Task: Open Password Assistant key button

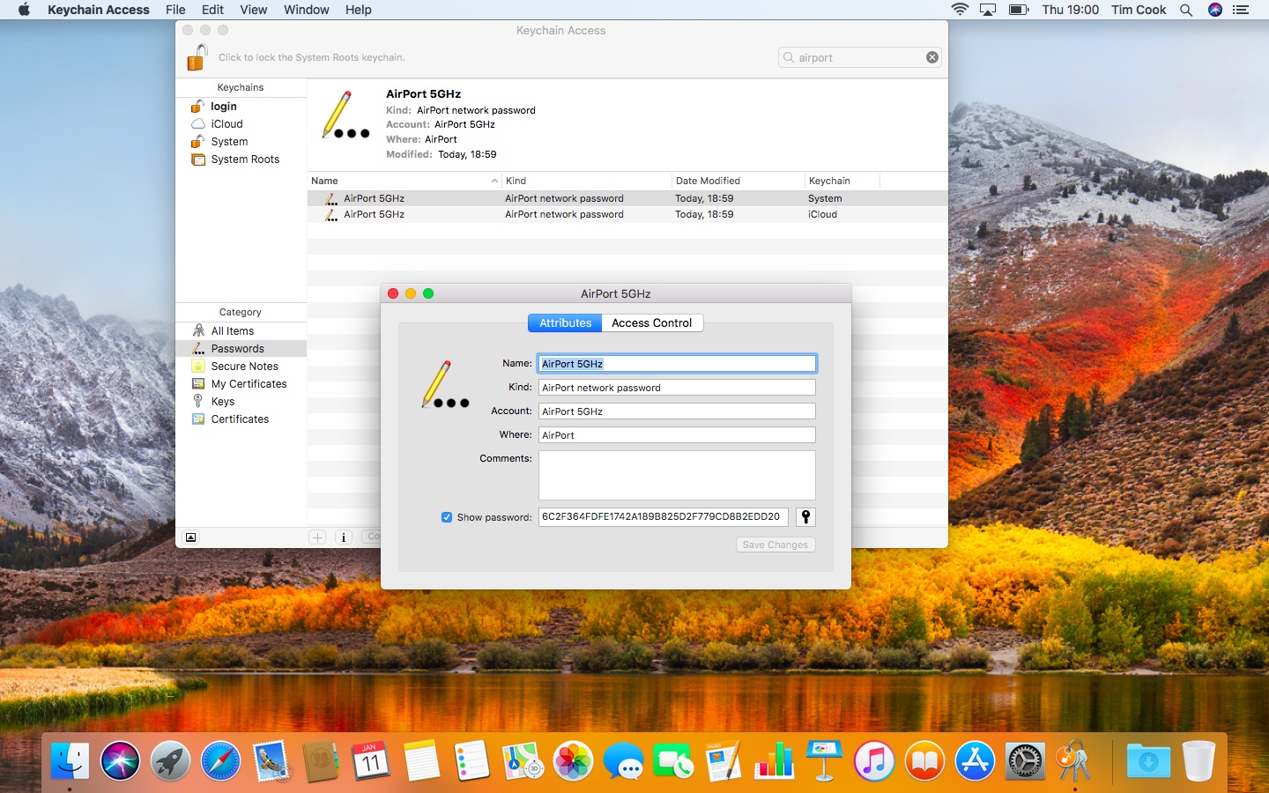Action: [805, 517]
